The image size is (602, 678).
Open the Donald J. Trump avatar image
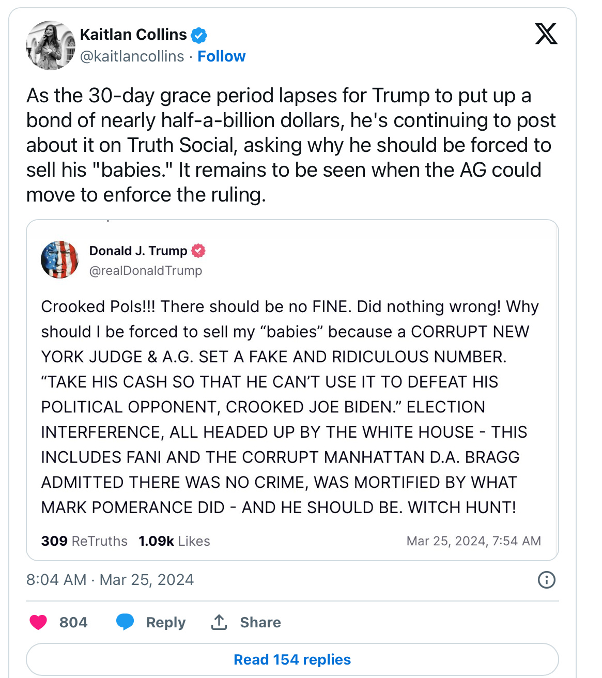[60, 260]
